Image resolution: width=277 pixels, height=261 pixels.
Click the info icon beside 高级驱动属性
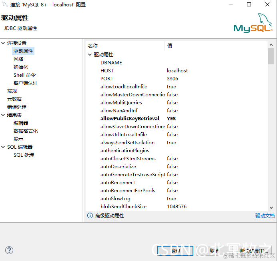point(90,215)
